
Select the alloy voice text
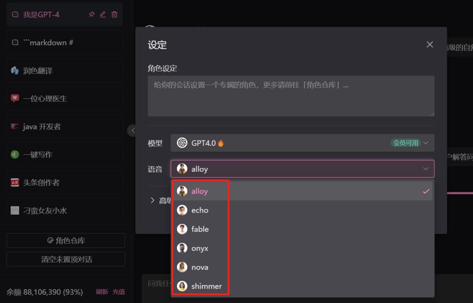coord(199,191)
